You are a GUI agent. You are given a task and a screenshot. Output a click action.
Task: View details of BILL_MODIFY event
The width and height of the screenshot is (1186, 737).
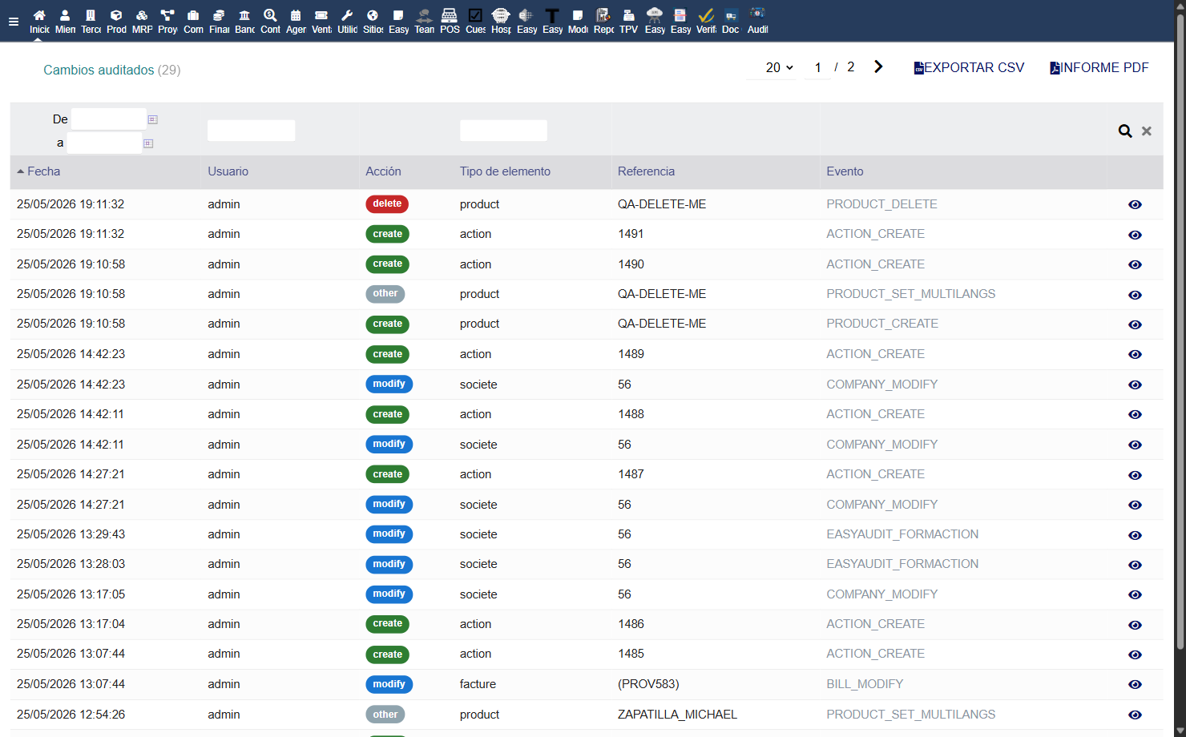pos(1135,684)
